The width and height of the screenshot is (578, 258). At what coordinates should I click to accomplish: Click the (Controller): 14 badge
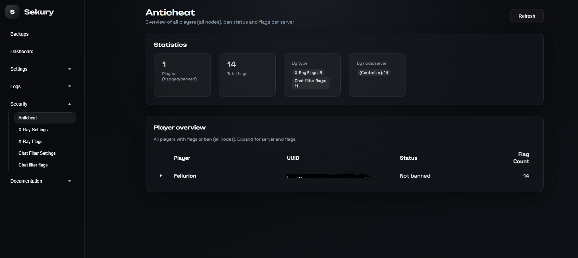click(x=374, y=73)
